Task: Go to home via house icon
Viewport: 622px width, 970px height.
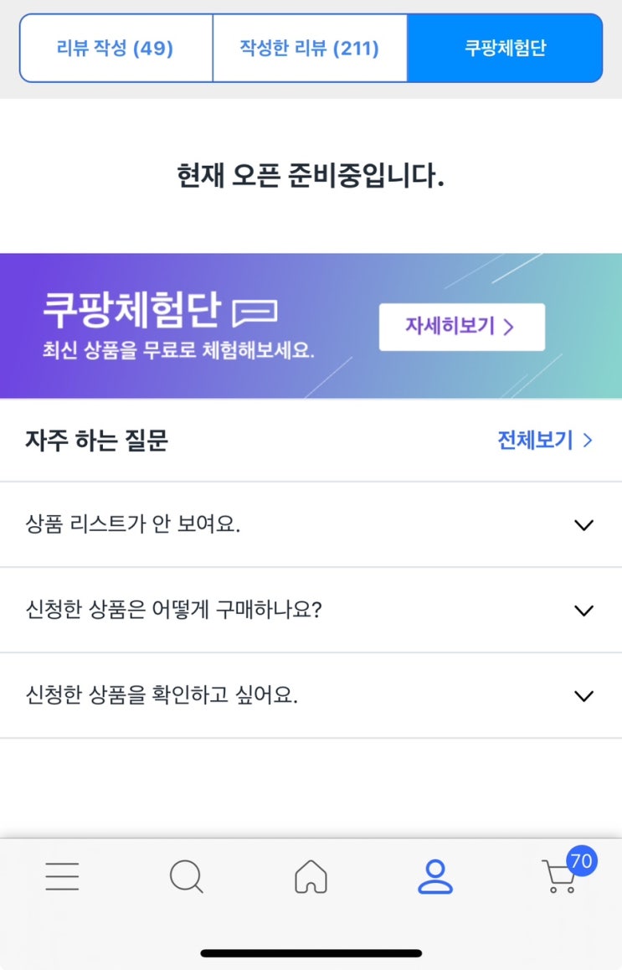Action: click(311, 877)
